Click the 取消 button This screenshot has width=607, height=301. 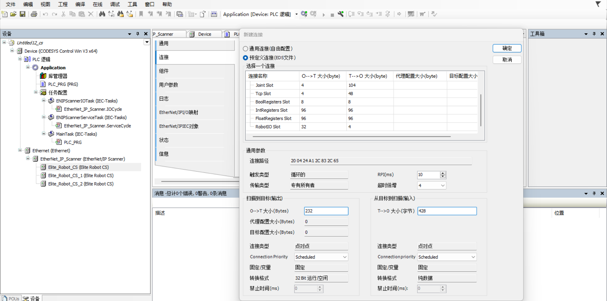pos(507,60)
